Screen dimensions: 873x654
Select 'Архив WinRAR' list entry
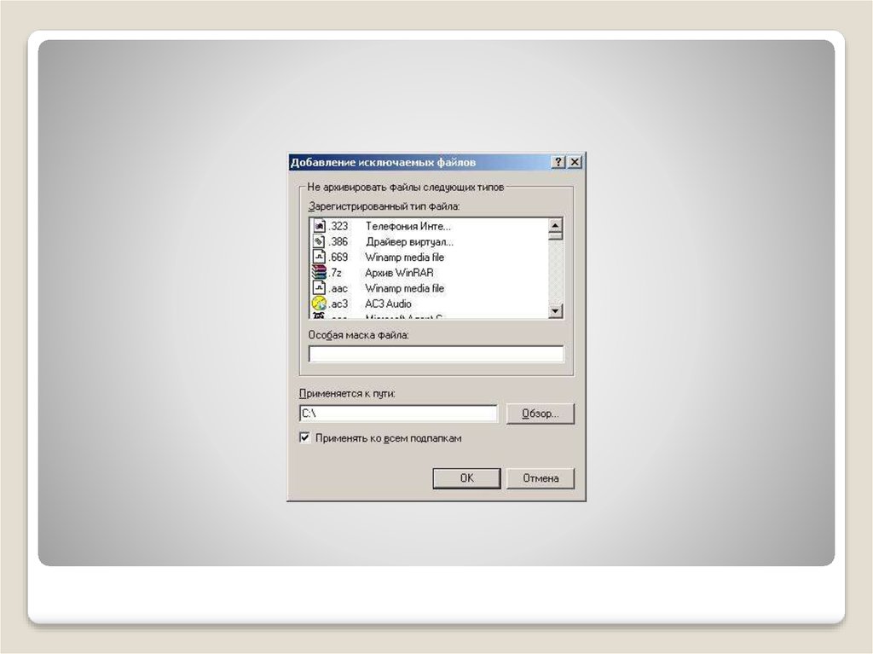tap(399, 273)
